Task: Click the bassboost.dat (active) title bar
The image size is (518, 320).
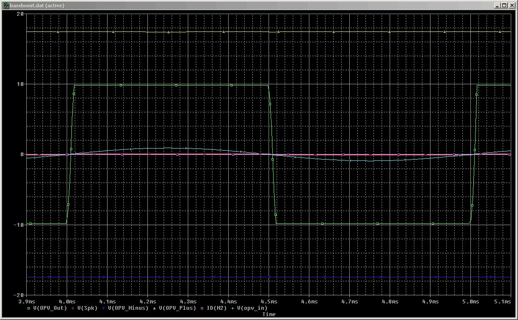Action: point(259,6)
